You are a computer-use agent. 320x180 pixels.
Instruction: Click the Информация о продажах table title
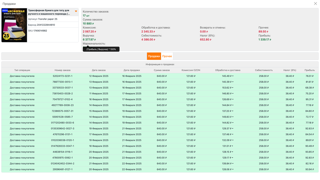point(160,64)
